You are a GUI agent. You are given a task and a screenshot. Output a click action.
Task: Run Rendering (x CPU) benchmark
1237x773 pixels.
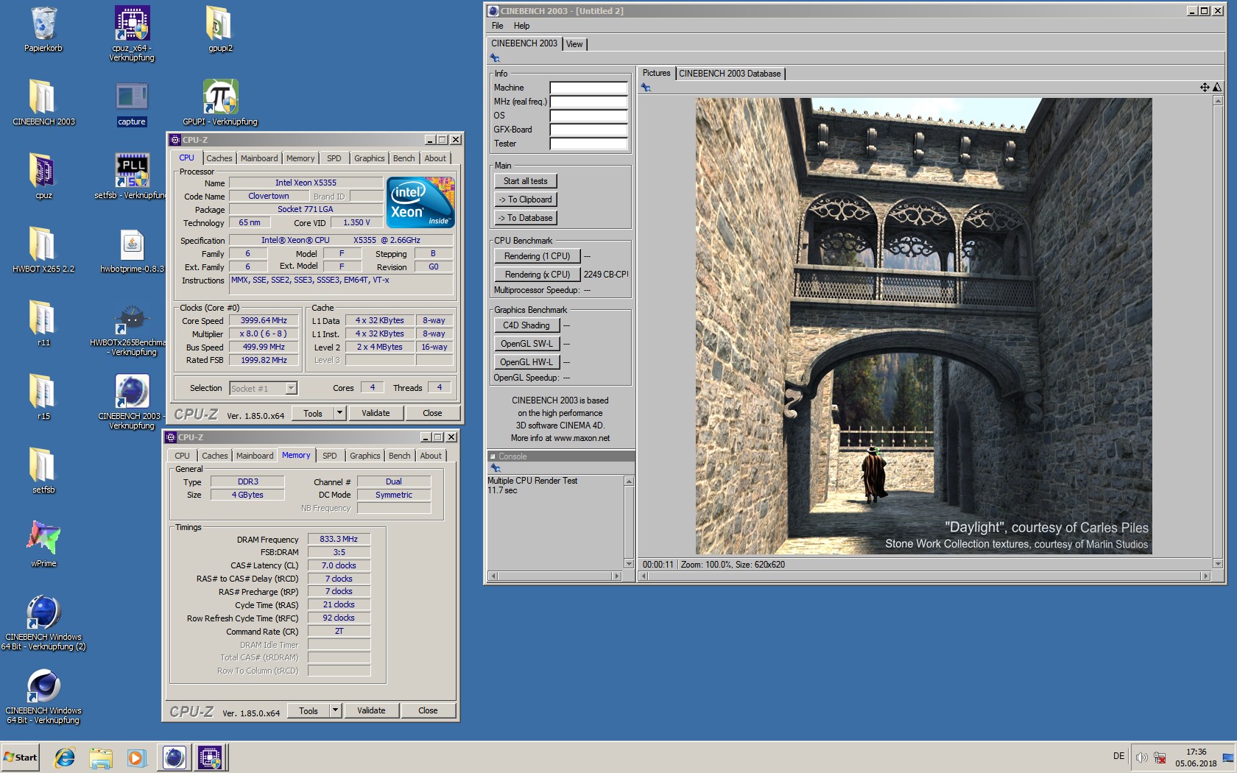click(x=538, y=275)
